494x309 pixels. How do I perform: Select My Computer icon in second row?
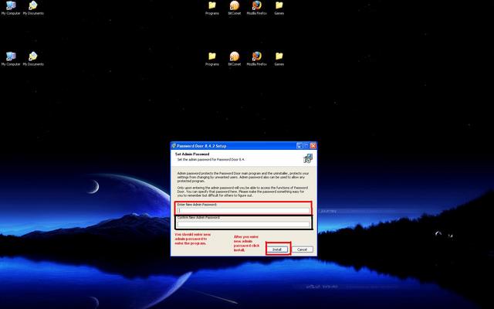click(11, 56)
